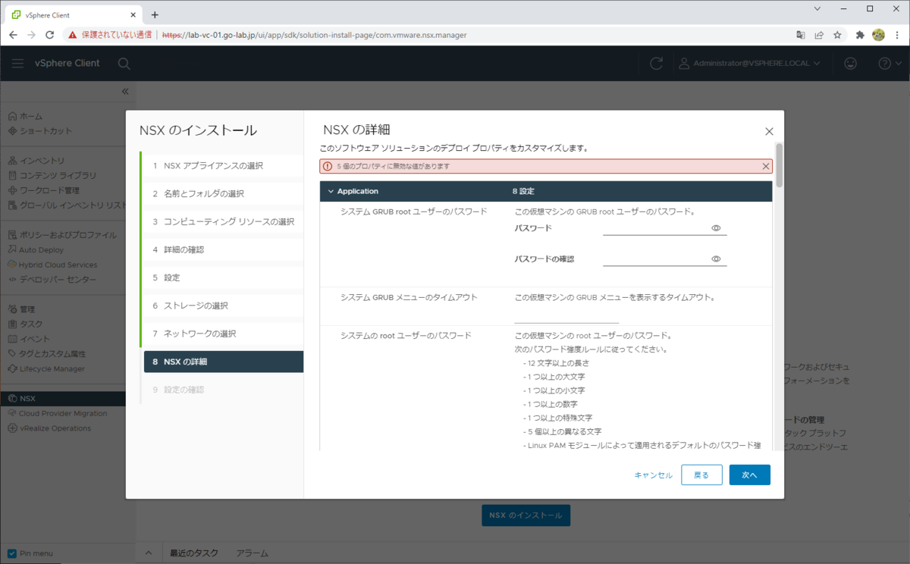Collapse the sidebar with double chevron
Image resolution: width=910 pixels, height=564 pixels.
(x=125, y=92)
